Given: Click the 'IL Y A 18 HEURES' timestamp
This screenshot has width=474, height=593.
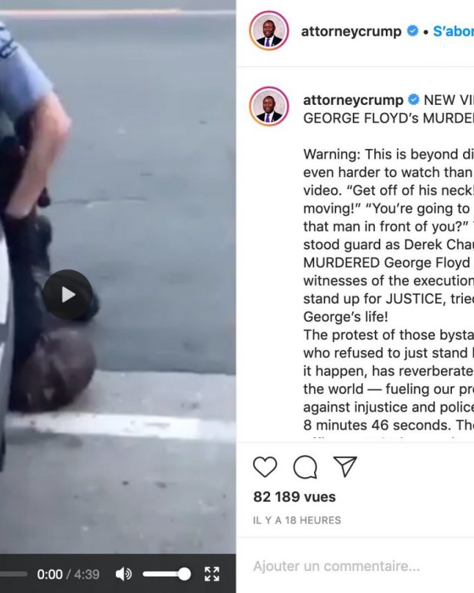Looking at the screenshot, I should pos(297,521).
